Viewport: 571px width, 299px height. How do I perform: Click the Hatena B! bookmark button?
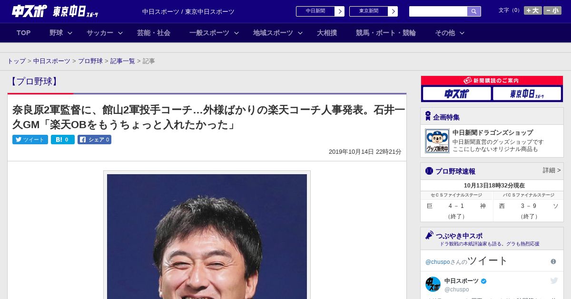click(63, 140)
